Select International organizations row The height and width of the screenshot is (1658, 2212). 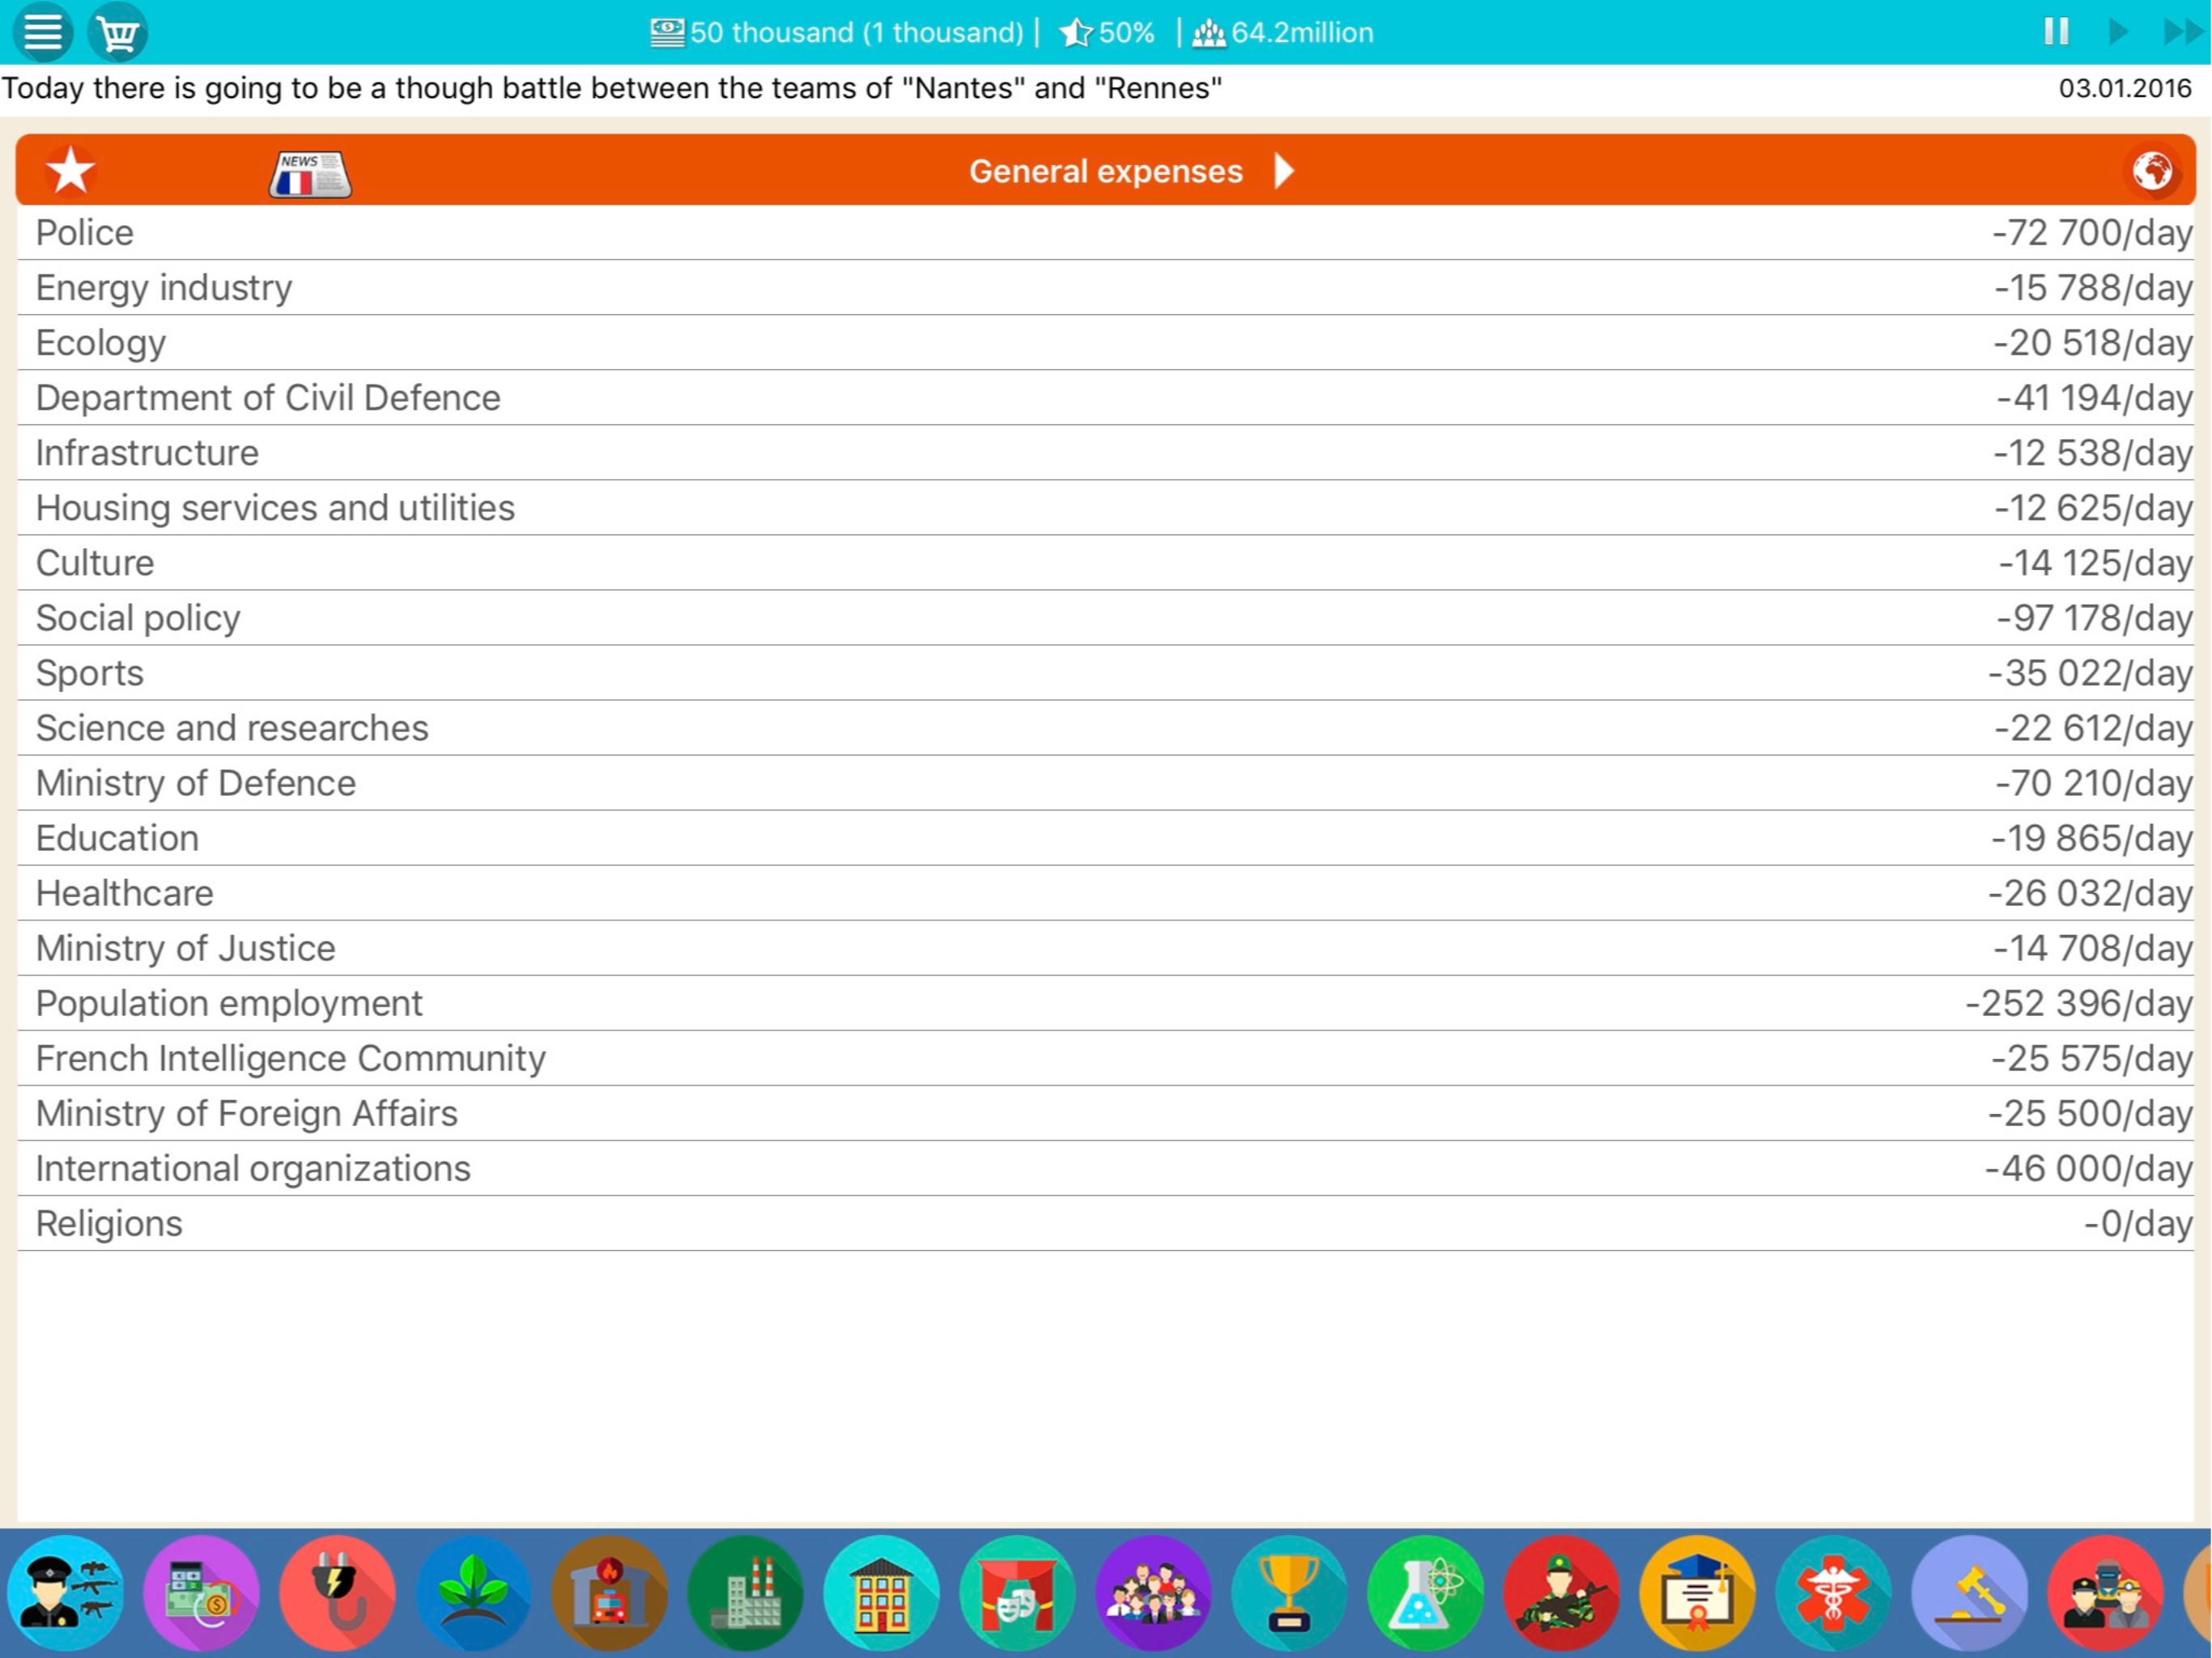coord(1106,1168)
